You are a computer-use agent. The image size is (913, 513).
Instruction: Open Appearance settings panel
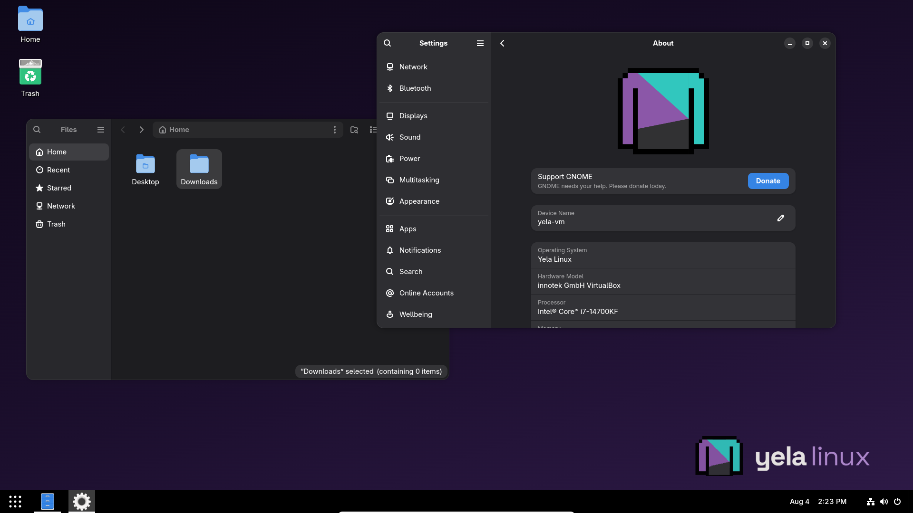coord(434,201)
